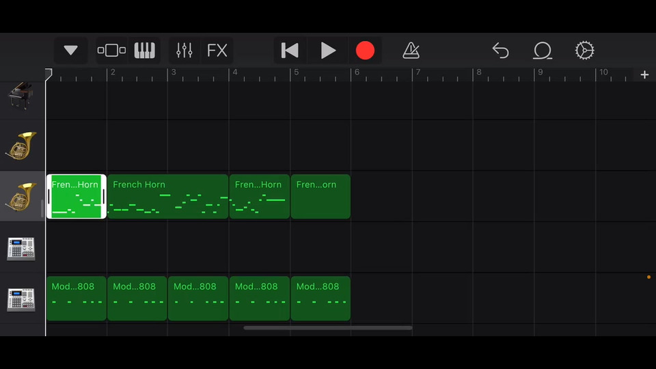Click bar 10 on the ruler

point(603,72)
